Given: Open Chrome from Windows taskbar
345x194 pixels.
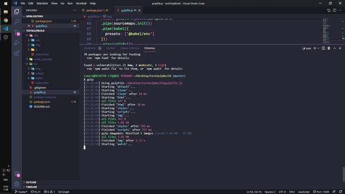Looking at the screenshot, I should (6, 20).
